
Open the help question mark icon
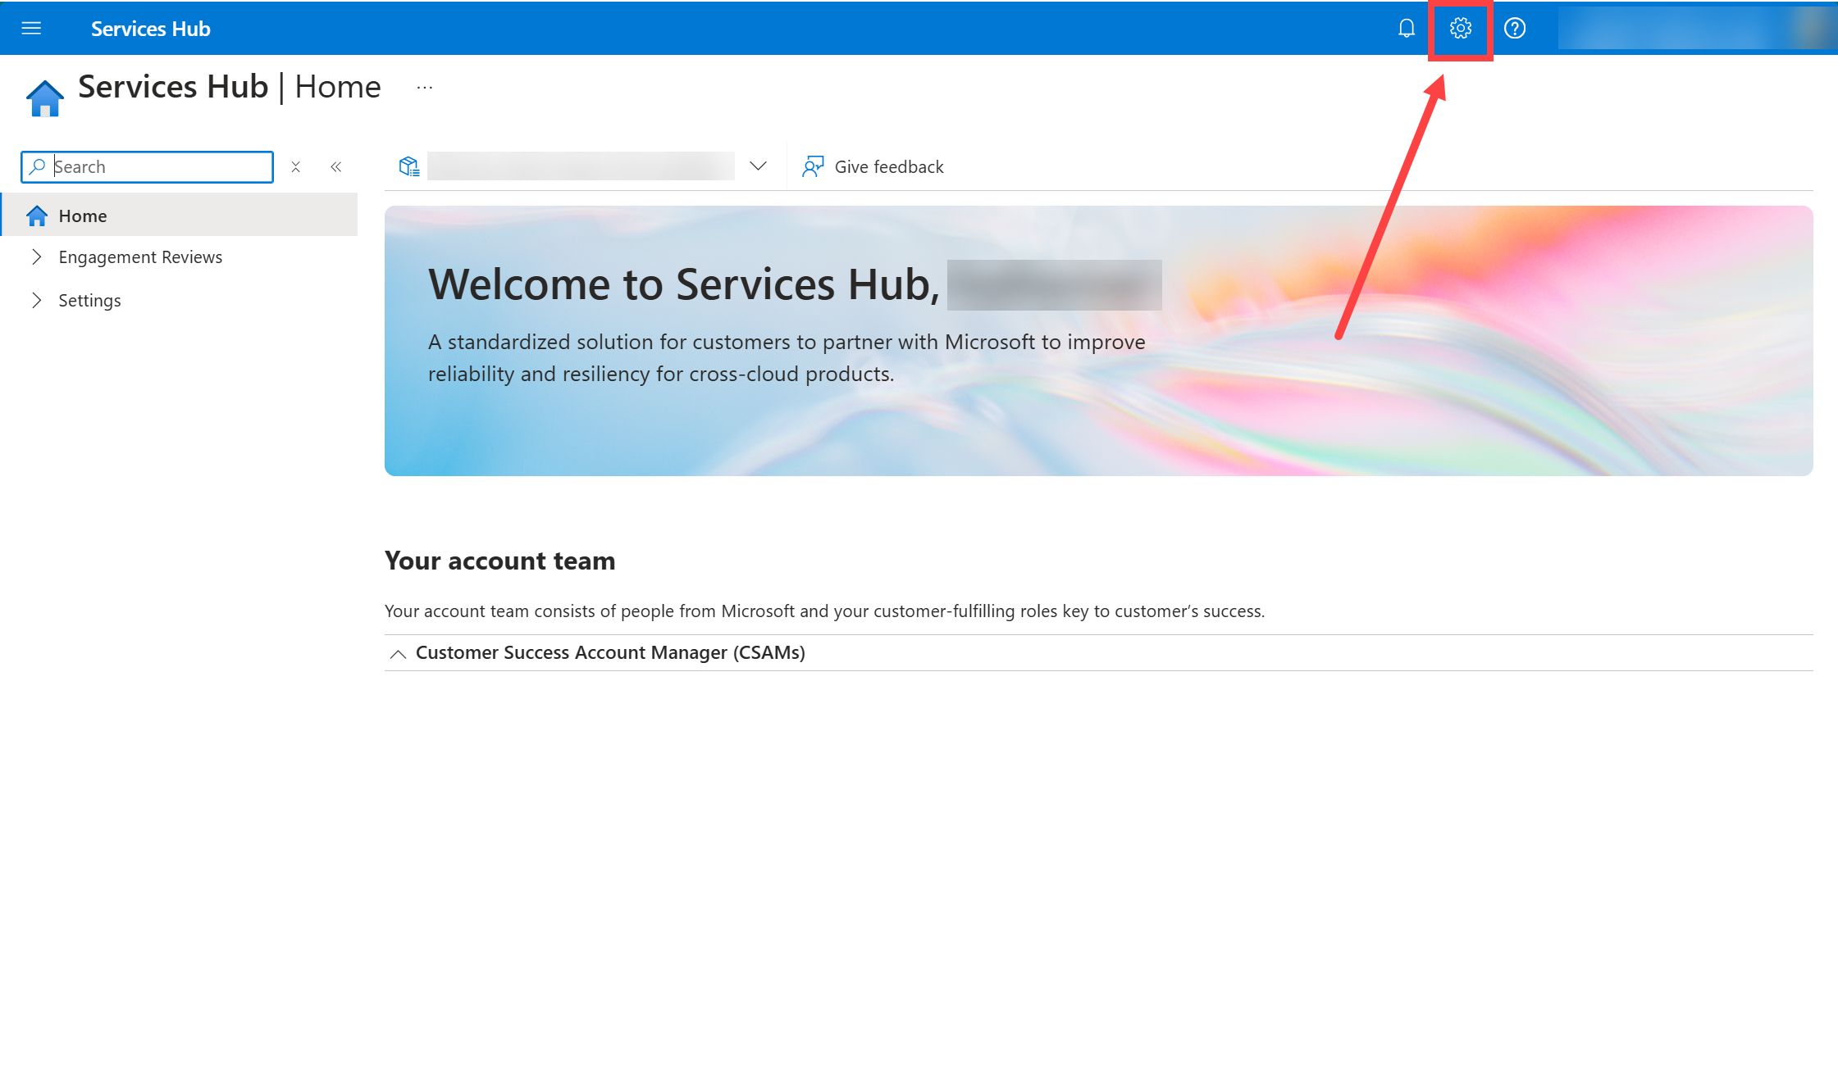coord(1514,29)
